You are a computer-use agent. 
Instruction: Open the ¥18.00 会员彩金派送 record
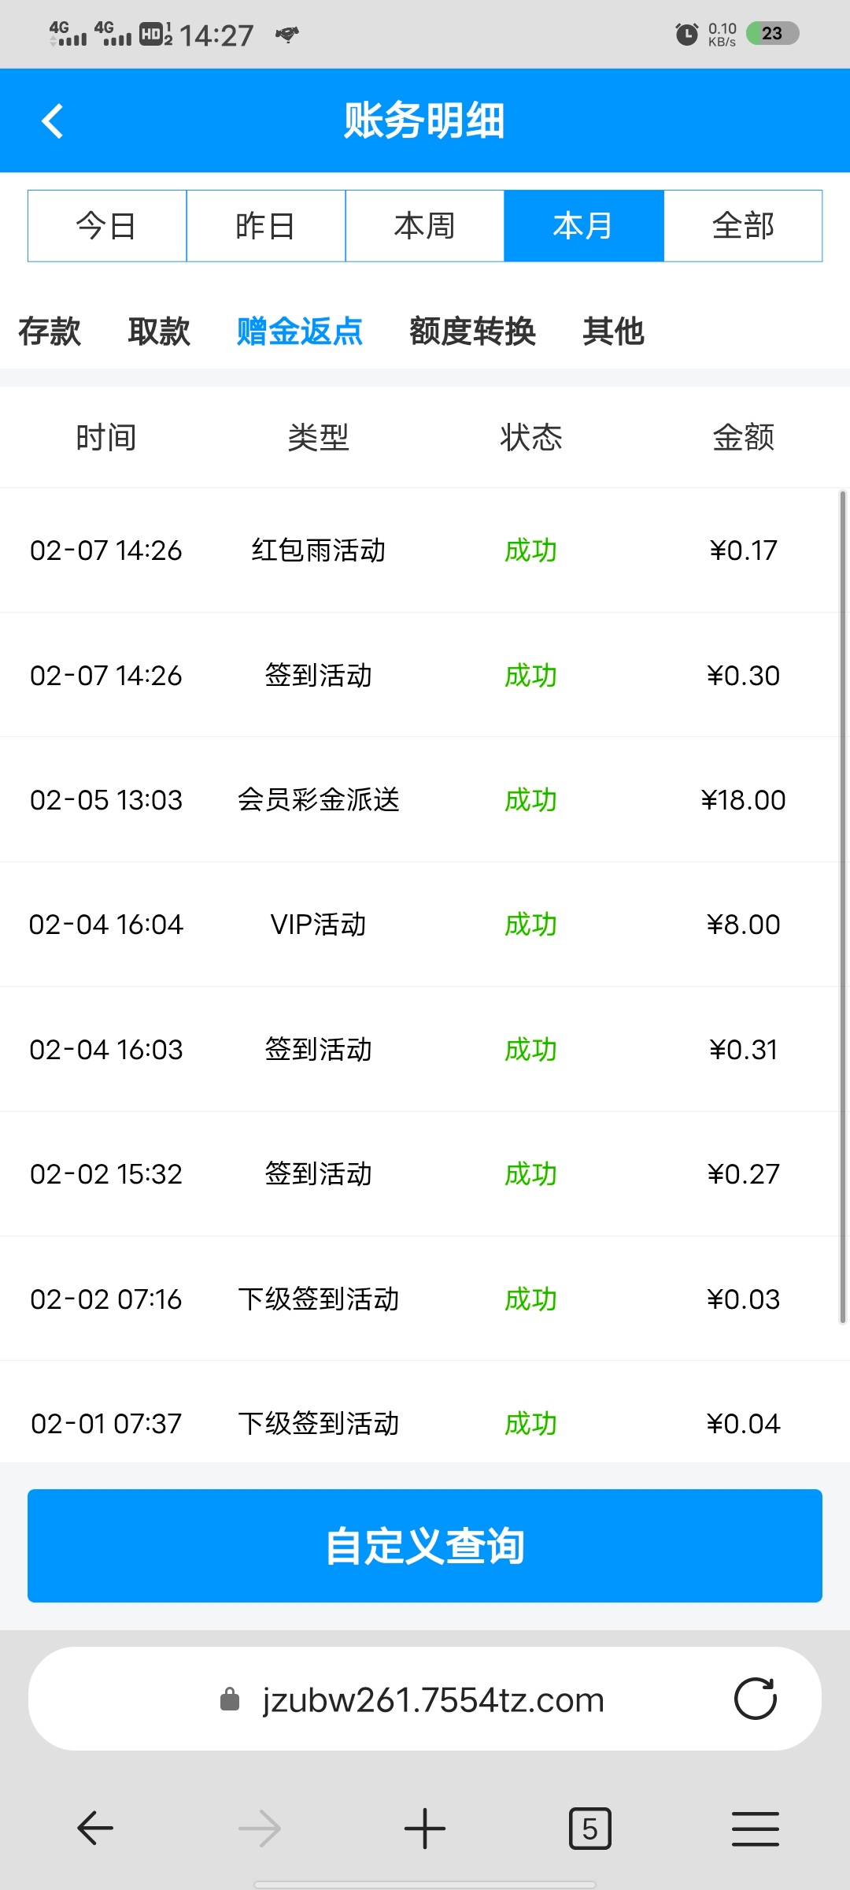tap(419, 799)
